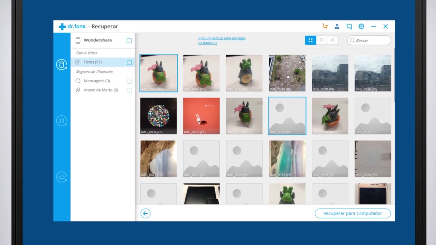
Task: Select the IMG_0027.JPG rock arch photo thumbnail
Action: (x=159, y=159)
